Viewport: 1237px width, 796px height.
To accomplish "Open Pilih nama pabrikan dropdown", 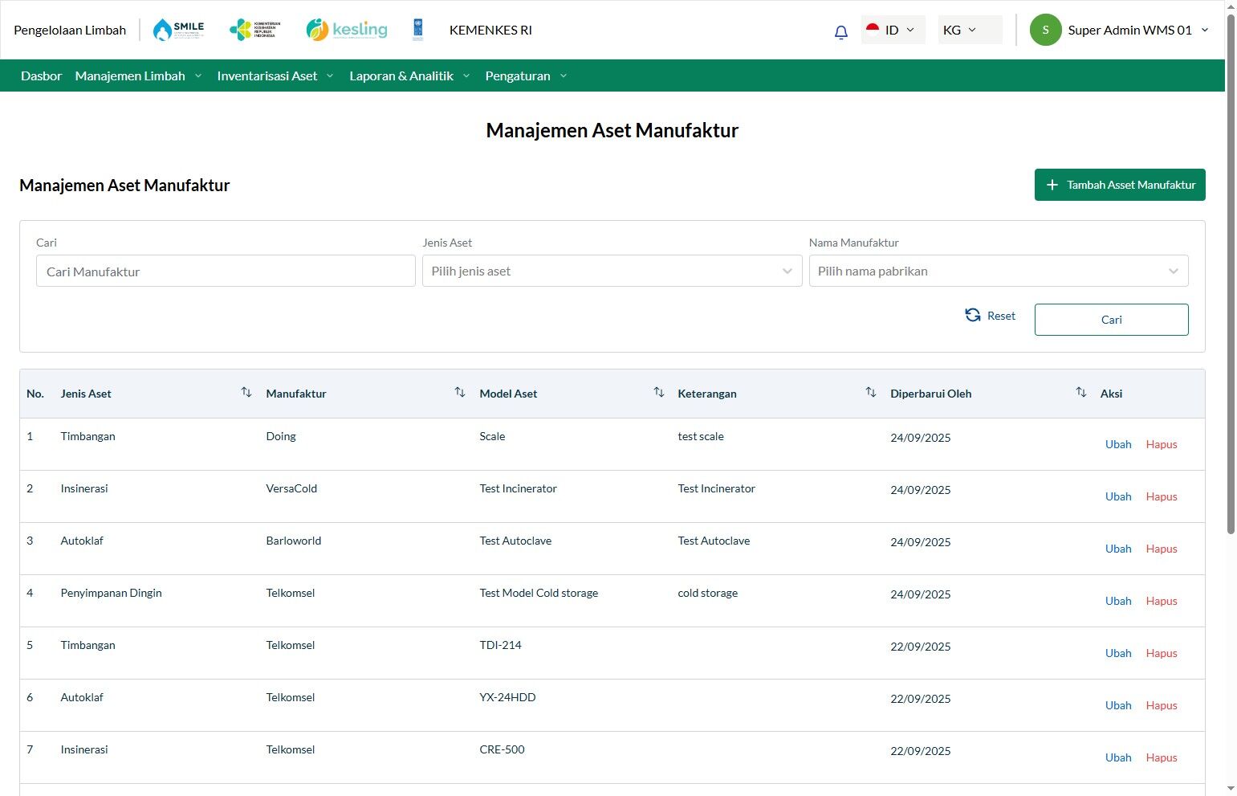I will [x=999, y=271].
